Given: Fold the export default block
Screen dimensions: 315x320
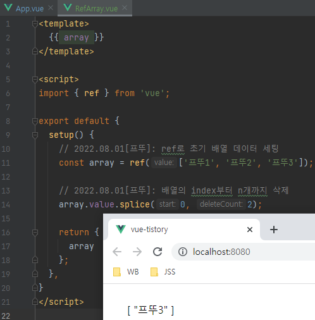Looking at the screenshot, I should 35,121.
